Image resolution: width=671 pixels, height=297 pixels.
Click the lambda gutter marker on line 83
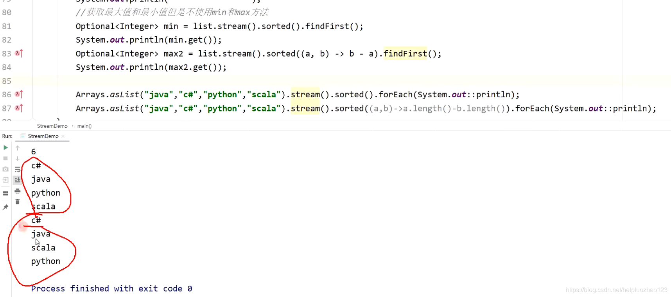coord(19,53)
